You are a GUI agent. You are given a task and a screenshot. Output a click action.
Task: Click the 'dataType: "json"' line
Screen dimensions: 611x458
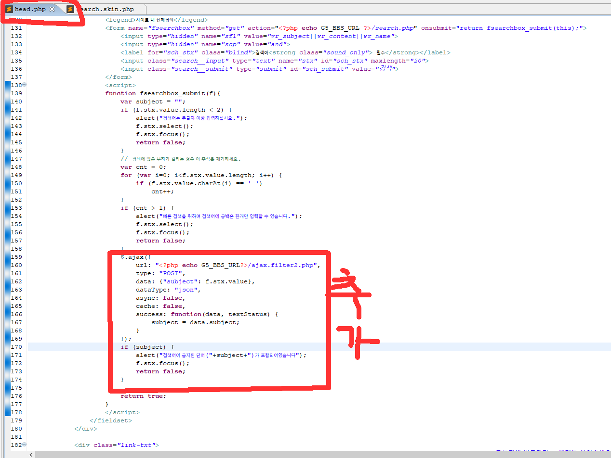tap(168, 290)
